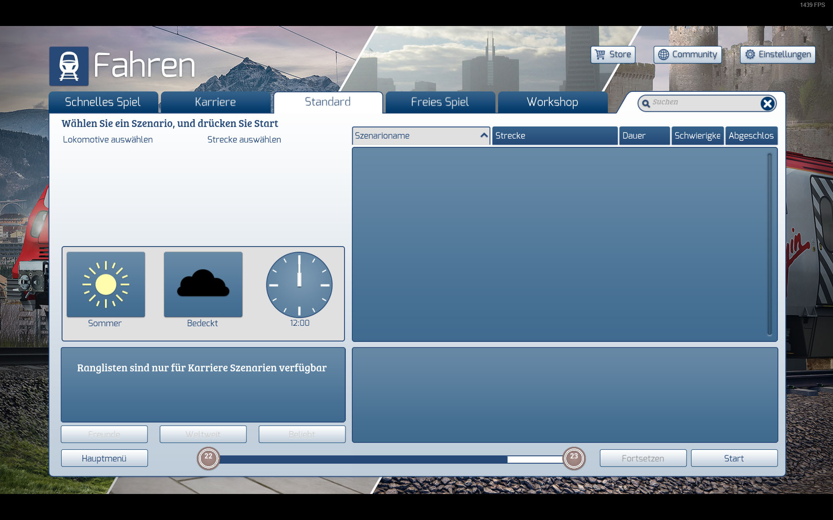Click the 12:00 clock dial
The width and height of the screenshot is (833, 520).
pyautogui.click(x=299, y=285)
